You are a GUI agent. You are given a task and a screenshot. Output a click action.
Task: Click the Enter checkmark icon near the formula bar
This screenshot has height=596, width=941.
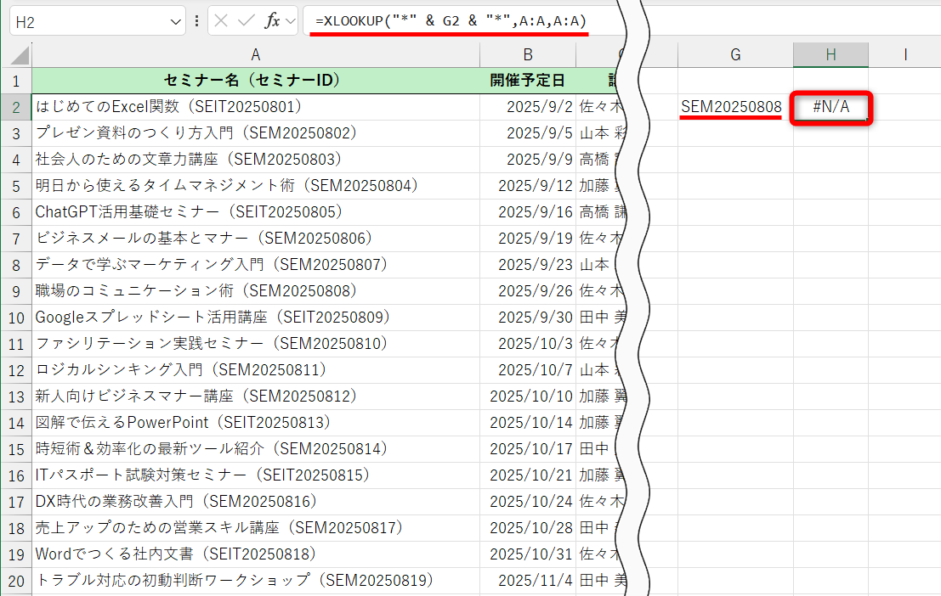pyautogui.click(x=247, y=19)
